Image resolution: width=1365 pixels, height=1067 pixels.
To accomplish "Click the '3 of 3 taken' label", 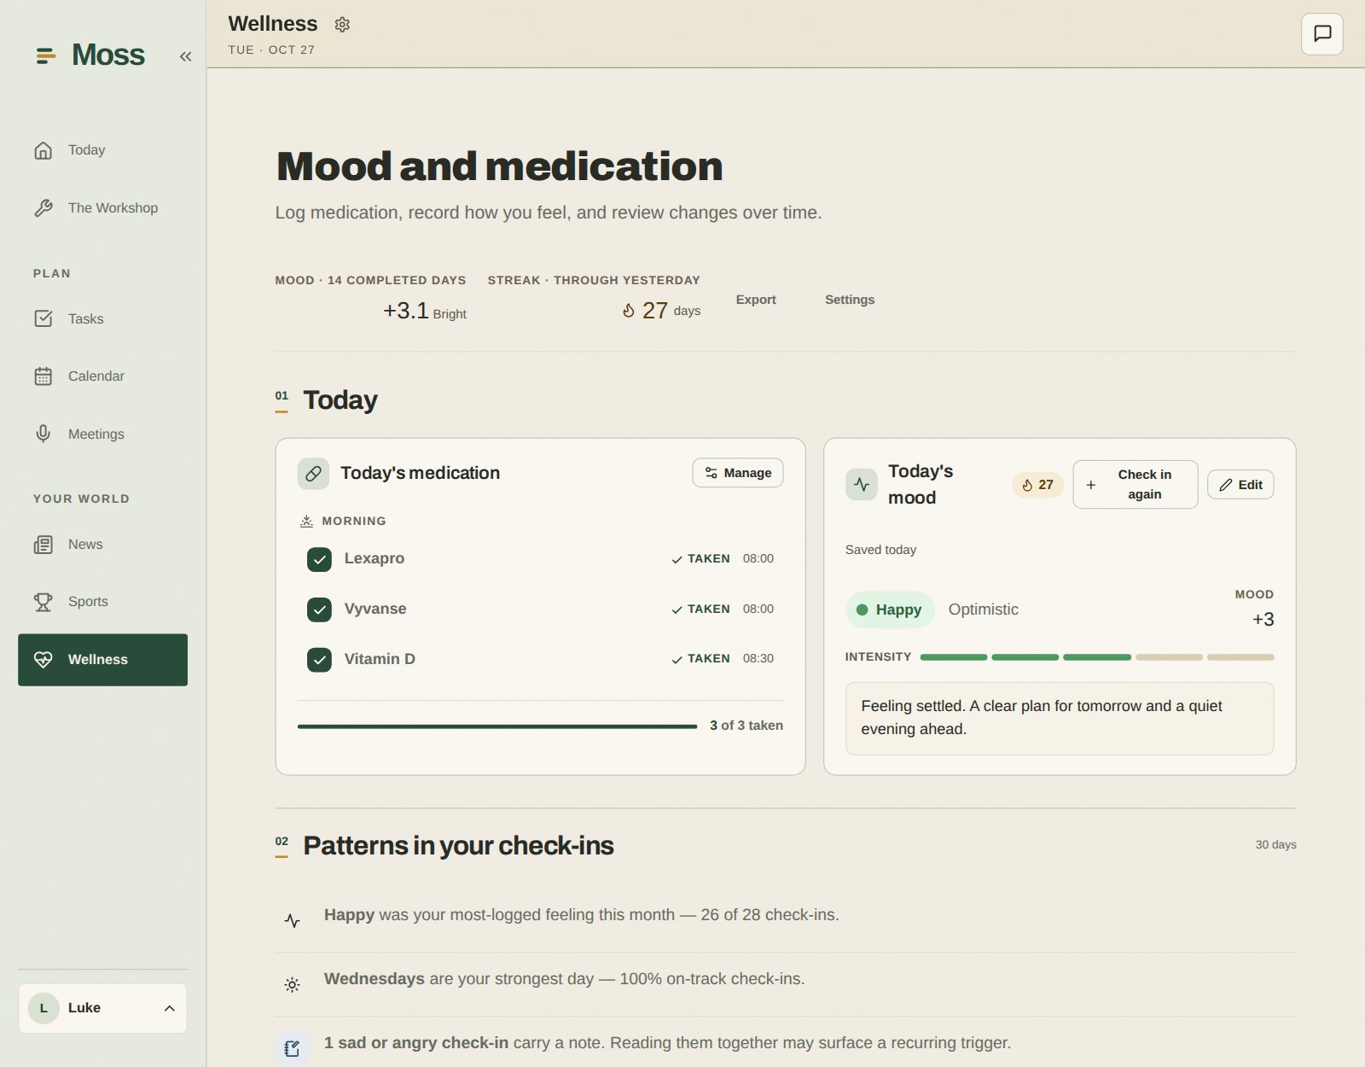I will (746, 726).
